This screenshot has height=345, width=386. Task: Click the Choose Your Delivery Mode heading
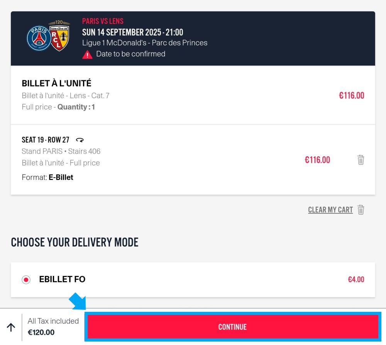click(x=74, y=242)
